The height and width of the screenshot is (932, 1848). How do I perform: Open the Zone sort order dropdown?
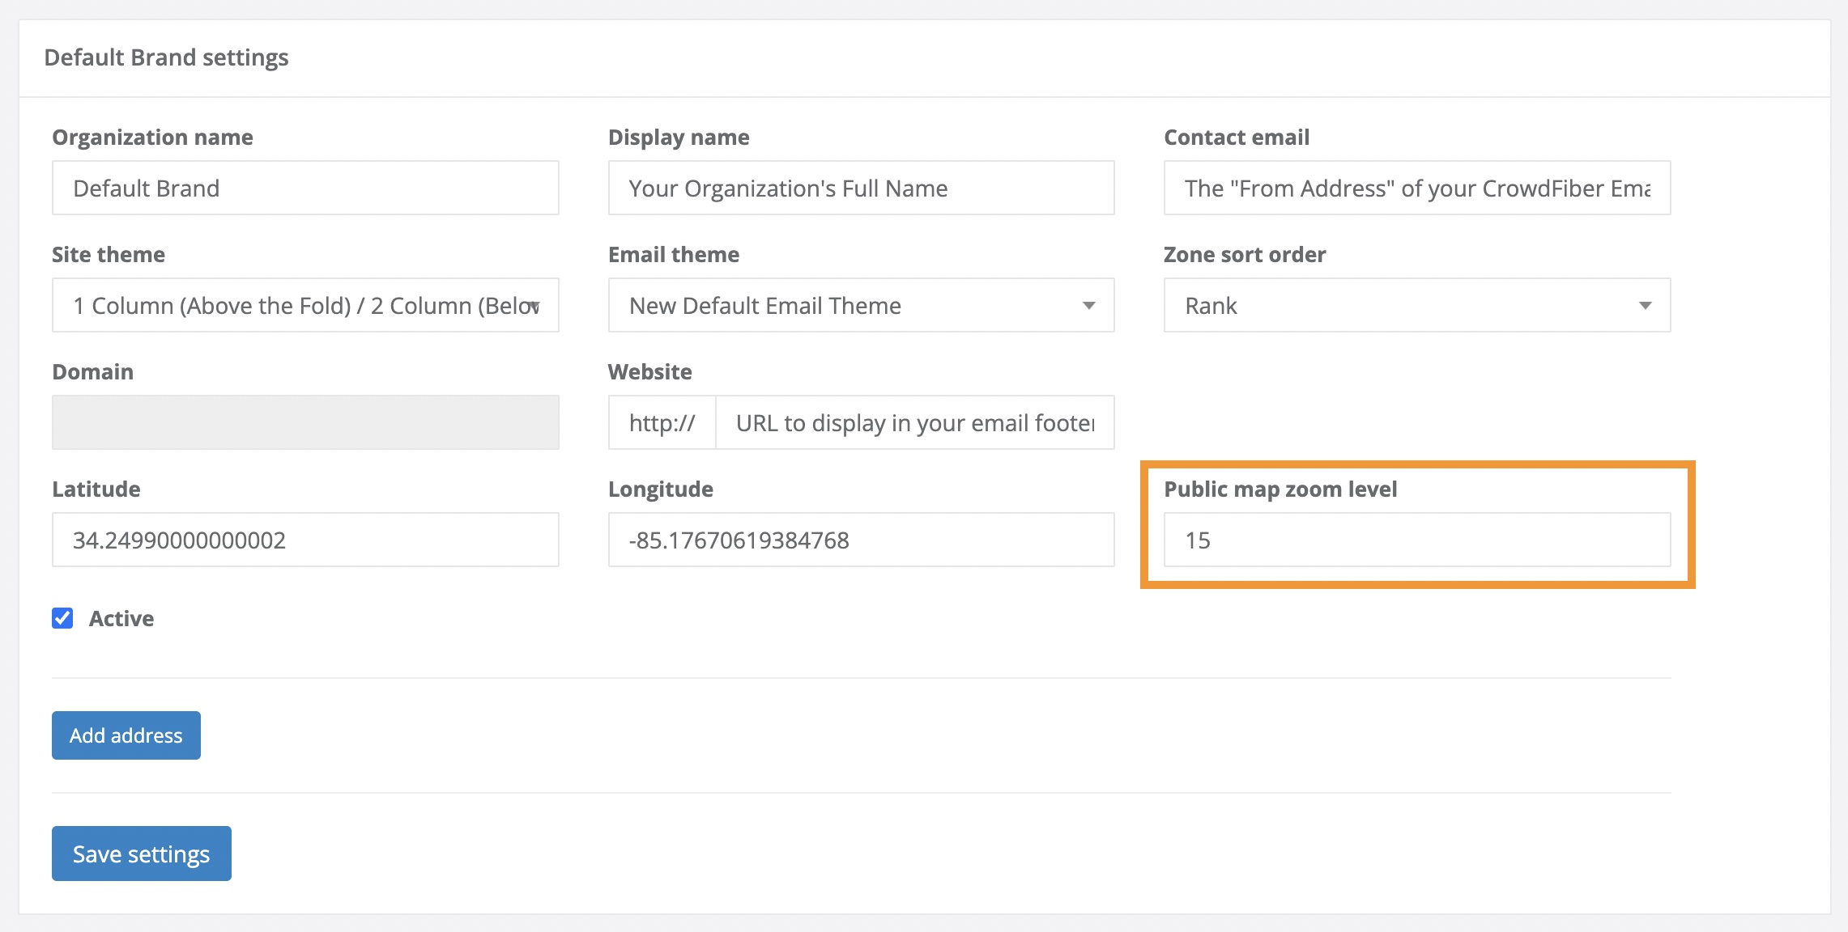coord(1416,305)
